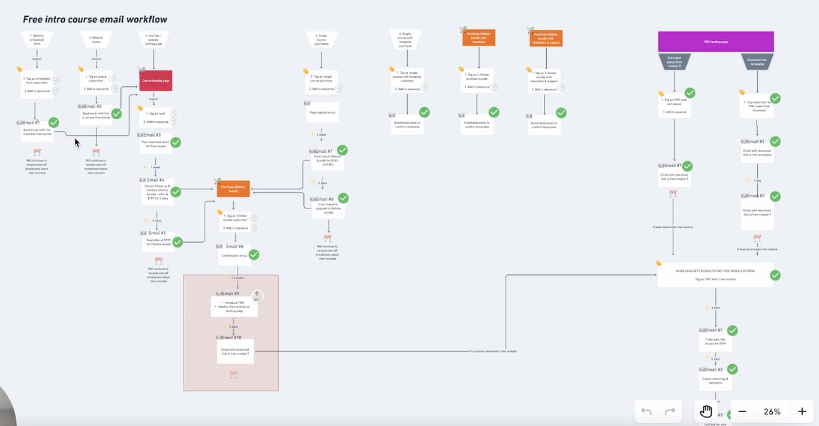Toggle checkbox for Tag as 'lifetime bundle subscriber'

(254, 218)
